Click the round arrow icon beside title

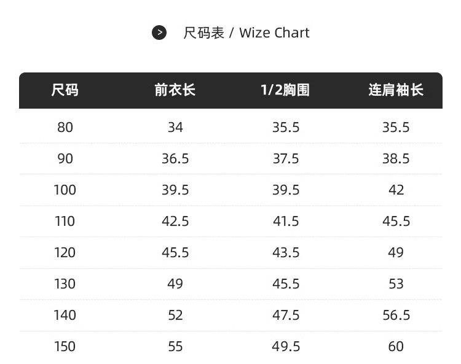(159, 33)
